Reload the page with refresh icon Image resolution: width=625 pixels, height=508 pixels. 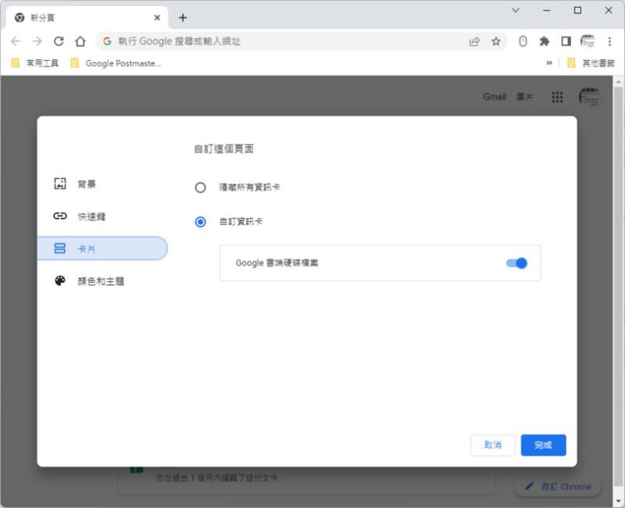[x=59, y=41]
